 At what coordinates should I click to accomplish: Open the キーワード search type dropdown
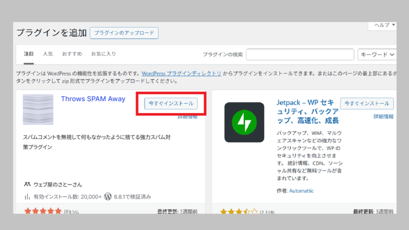(x=377, y=55)
